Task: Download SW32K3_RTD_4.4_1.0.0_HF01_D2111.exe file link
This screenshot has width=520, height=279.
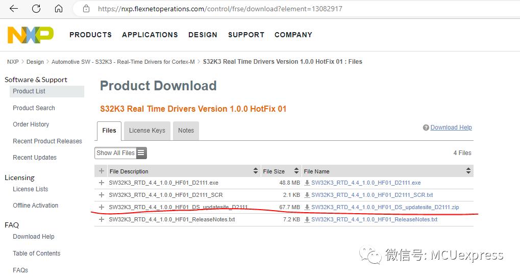Action: point(366,183)
